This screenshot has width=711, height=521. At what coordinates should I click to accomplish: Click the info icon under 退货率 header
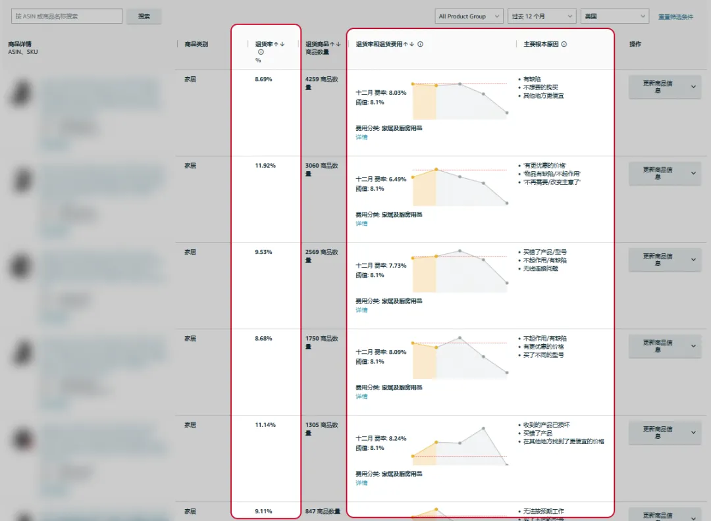[261, 52]
